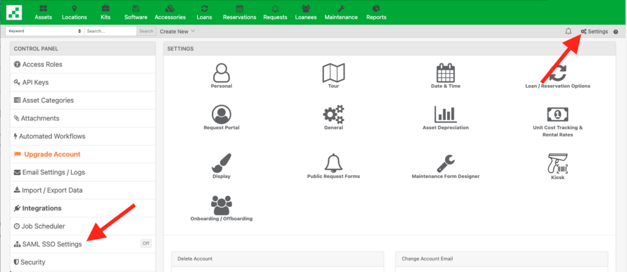
Task: Click the Search button
Action: click(146, 31)
